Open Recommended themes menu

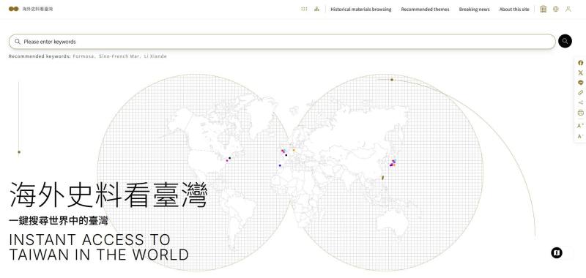[425, 10]
